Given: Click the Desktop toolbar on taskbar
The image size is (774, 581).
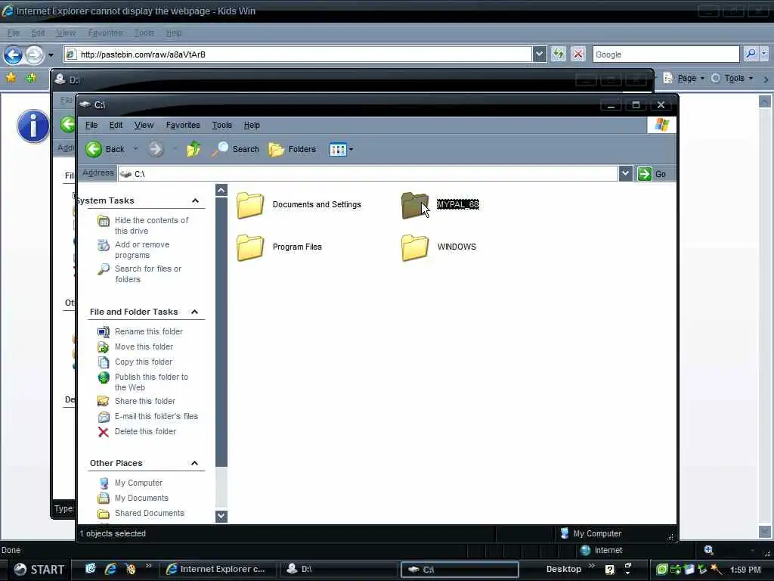Looking at the screenshot, I should tap(564, 569).
